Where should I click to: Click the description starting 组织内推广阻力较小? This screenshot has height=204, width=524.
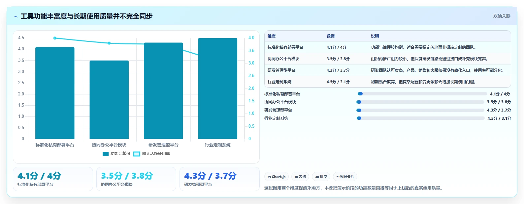[x=429, y=59]
